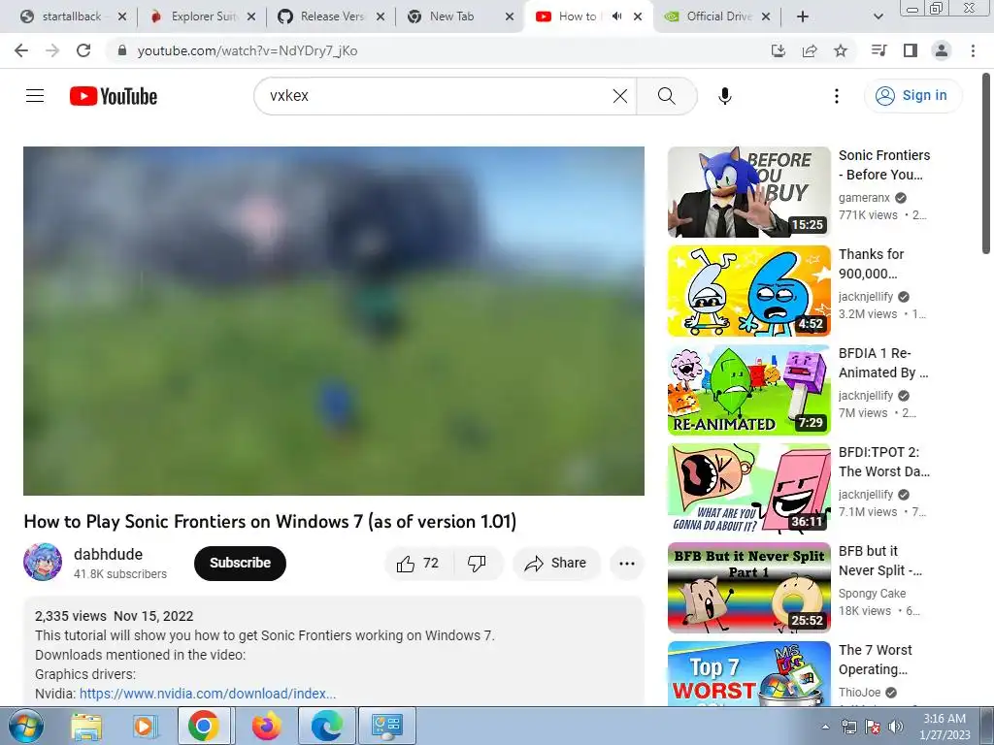Launch Firefox from taskbar
The width and height of the screenshot is (994, 745).
tap(266, 726)
